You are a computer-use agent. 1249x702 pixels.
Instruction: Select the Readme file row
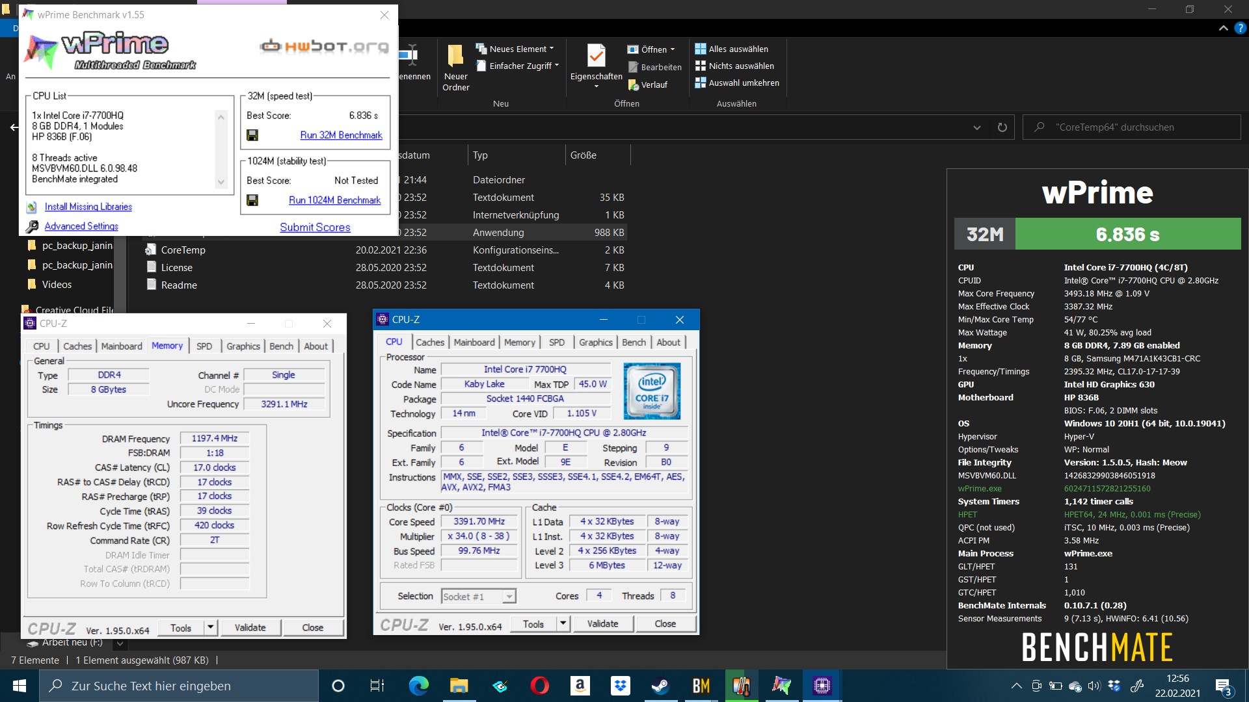384,285
